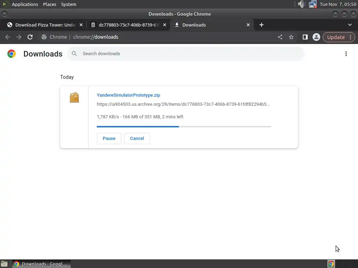Open YandereSimulatorPrototype.zip link

(x=128, y=95)
